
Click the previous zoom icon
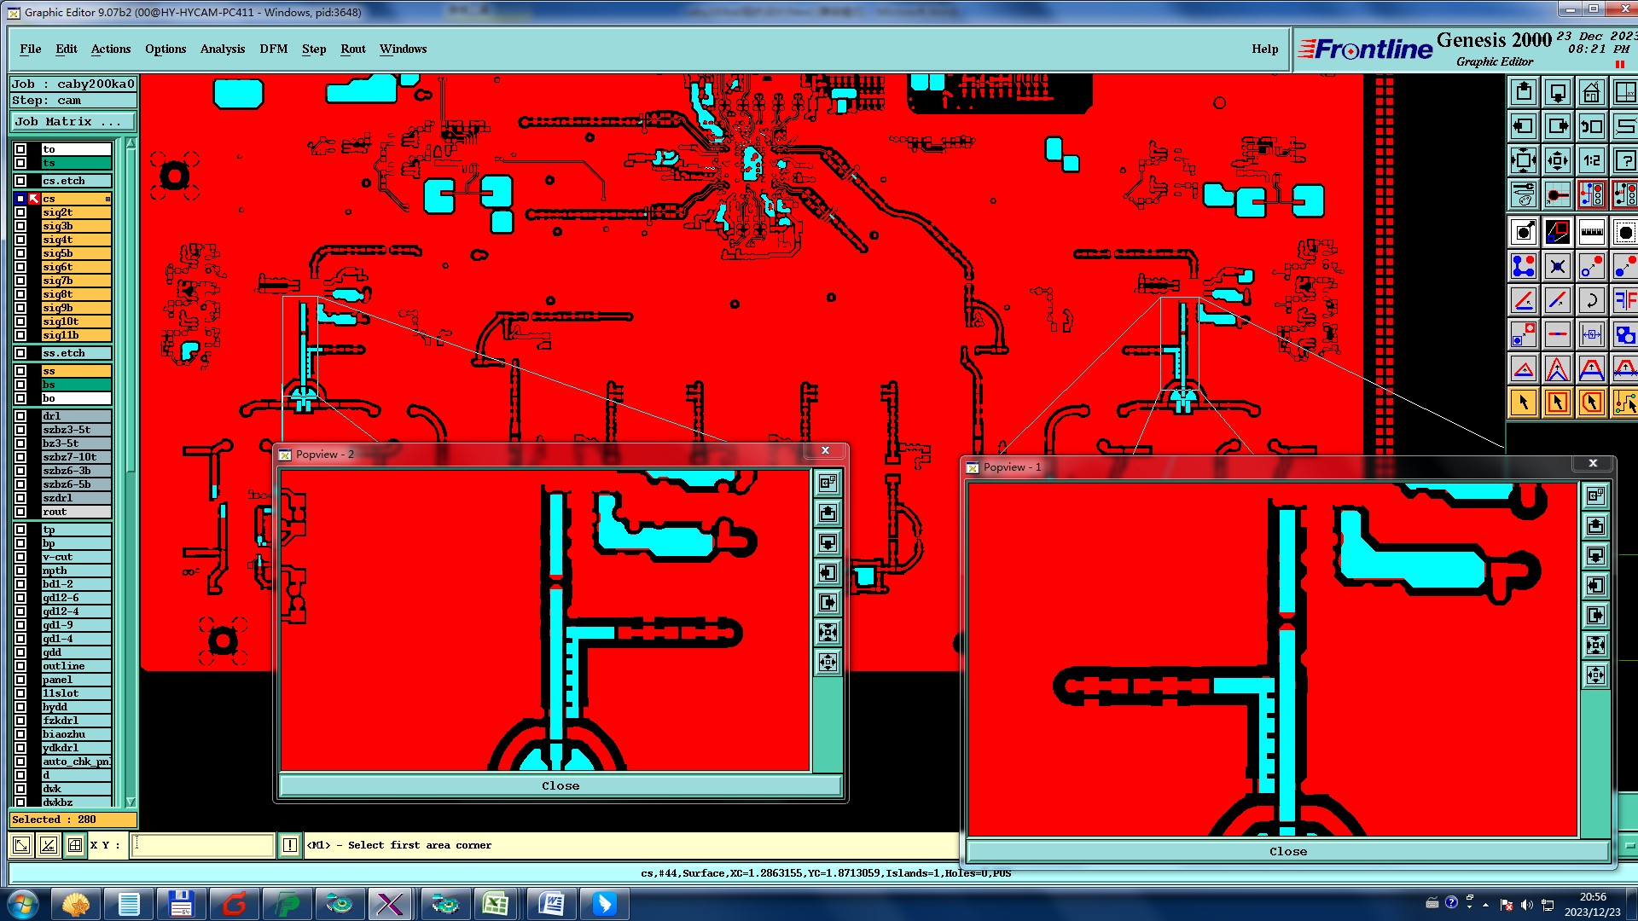1592,126
